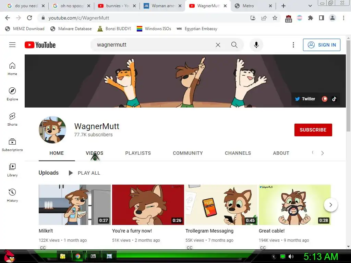Open 'Great cable!' video thumbnail

pos(294,205)
